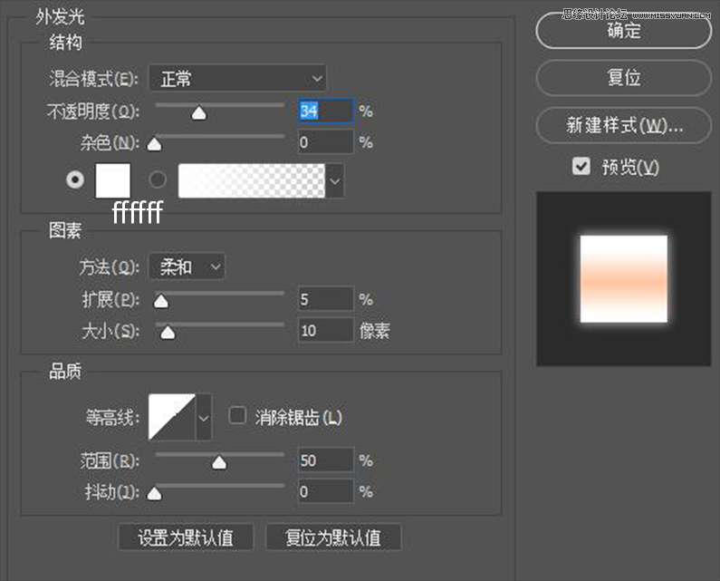Select the gradient radio button
This screenshot has width=720, height=581.
[x=158, y=179]
